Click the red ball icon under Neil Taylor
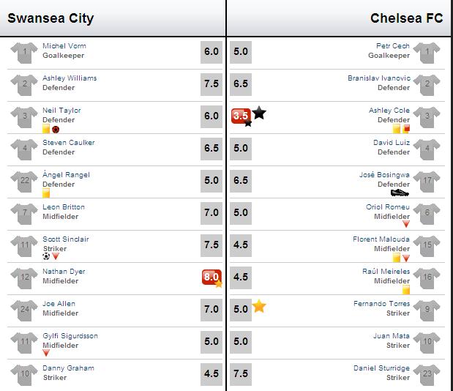Image resolution: width=453 pixels, height=391 pixels. coord(56,130)
